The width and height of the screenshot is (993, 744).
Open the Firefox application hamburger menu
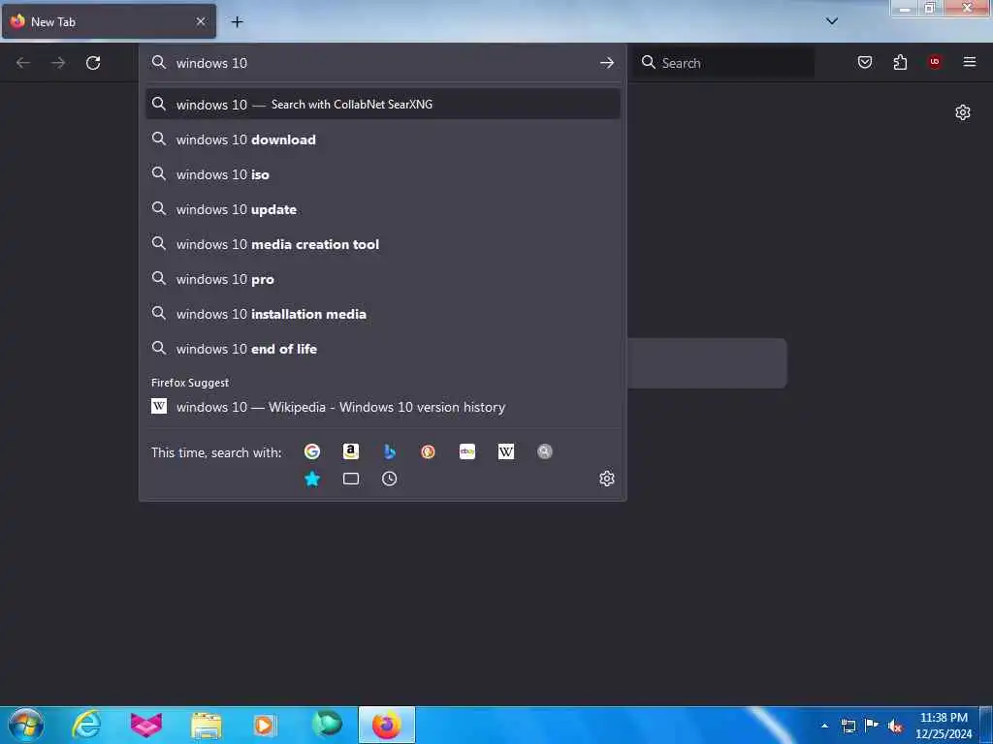(x=970, y=62)
